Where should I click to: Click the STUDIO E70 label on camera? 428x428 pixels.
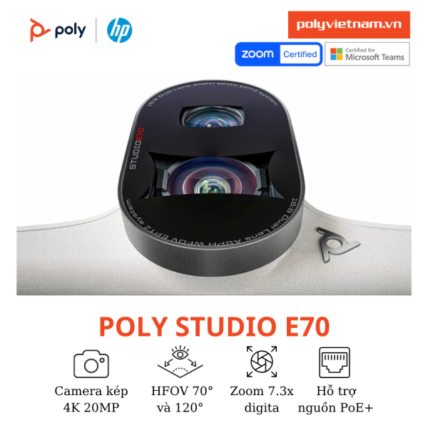tap(136, 148)
